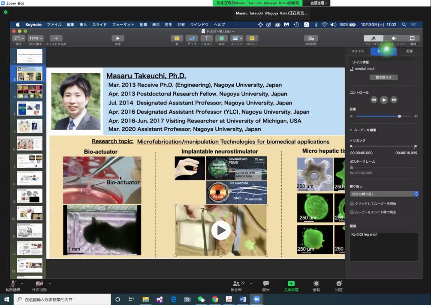Viewport: 431px width, 305px height.
Task: Click the Add Slide plus icon
Action: (x=56, y=38)
